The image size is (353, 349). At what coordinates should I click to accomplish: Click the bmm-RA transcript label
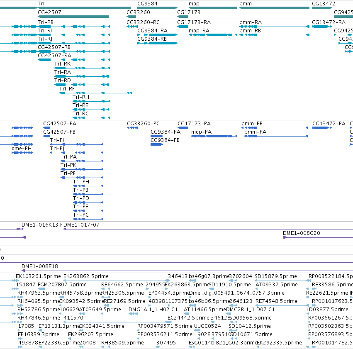click(x=251, y=22)
